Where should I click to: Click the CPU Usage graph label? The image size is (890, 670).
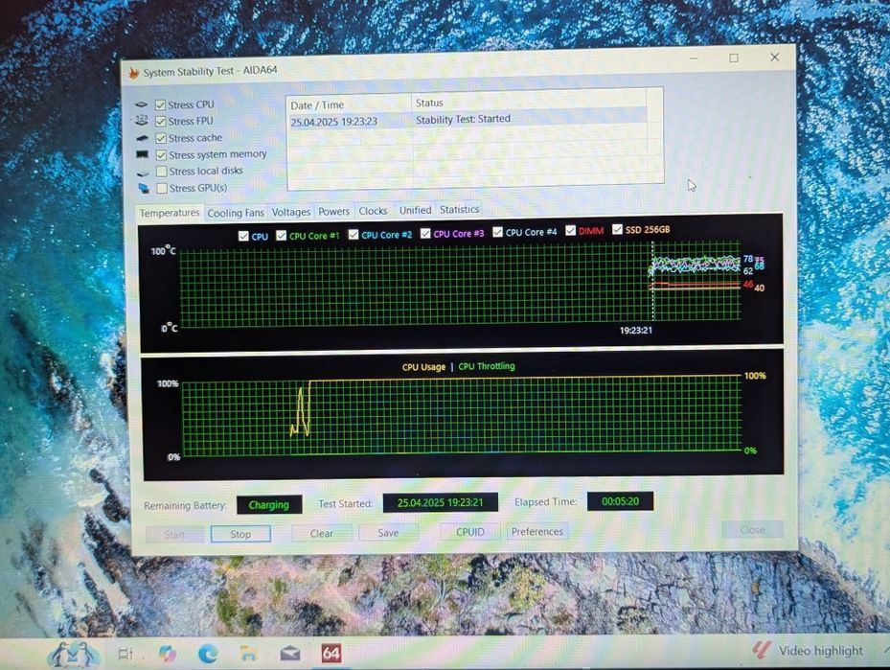(x=423, y=367)
